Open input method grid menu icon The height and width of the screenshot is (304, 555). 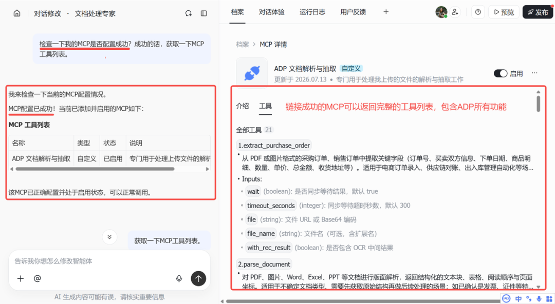coord(549,299)
